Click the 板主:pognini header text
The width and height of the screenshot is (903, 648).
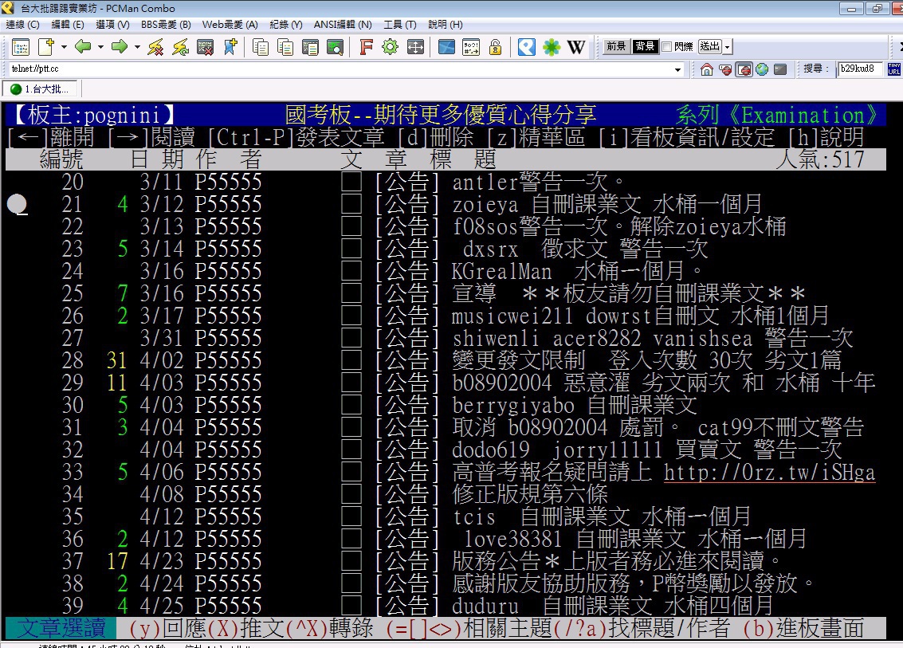tap(95, 116)
